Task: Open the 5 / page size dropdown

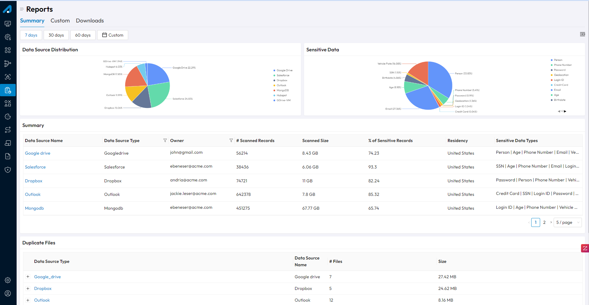Action: click(567, 222)
